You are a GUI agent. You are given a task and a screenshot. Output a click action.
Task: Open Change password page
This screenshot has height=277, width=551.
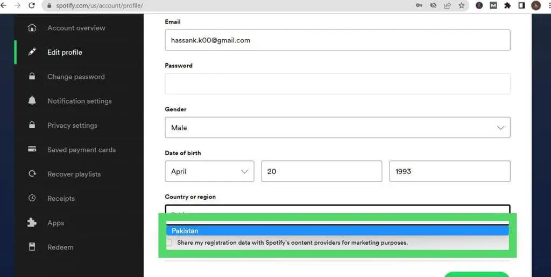coord(76,77)
